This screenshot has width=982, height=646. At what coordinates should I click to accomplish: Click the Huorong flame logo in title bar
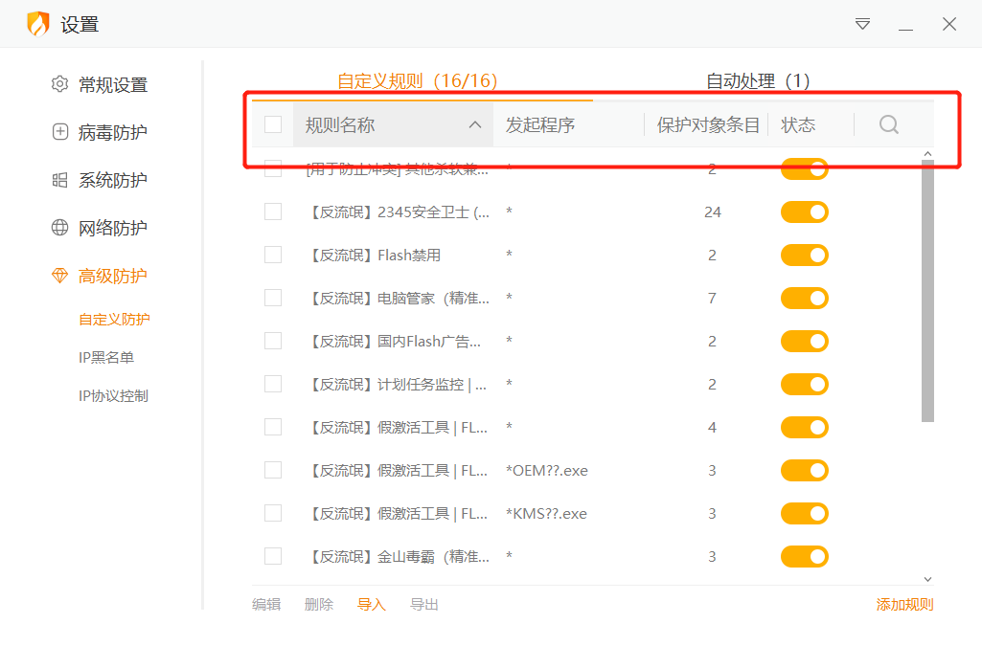[37, 24]
